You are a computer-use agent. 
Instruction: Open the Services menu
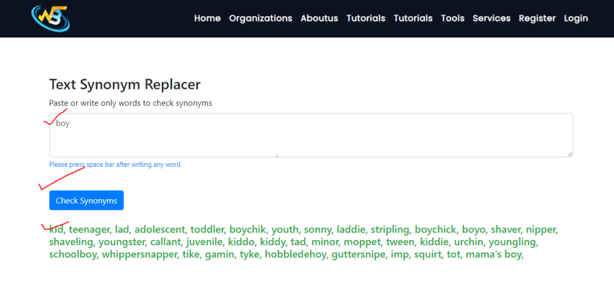point(491,18)
